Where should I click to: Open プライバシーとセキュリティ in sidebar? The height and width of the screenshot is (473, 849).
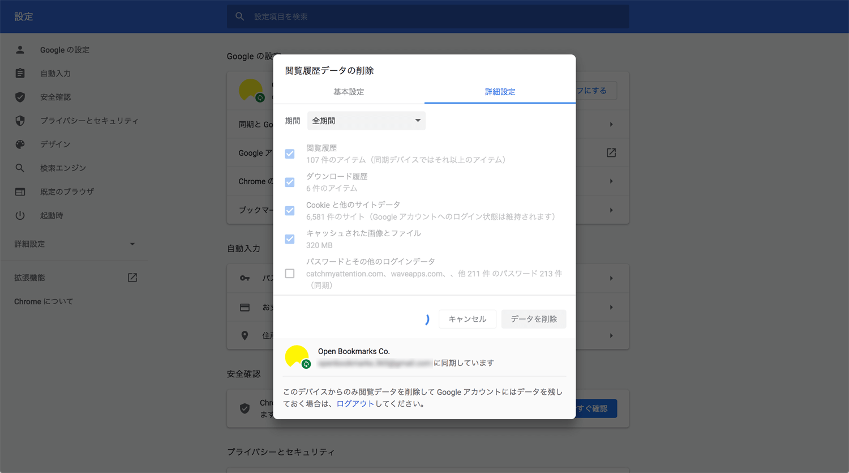[x=89, y=121]
